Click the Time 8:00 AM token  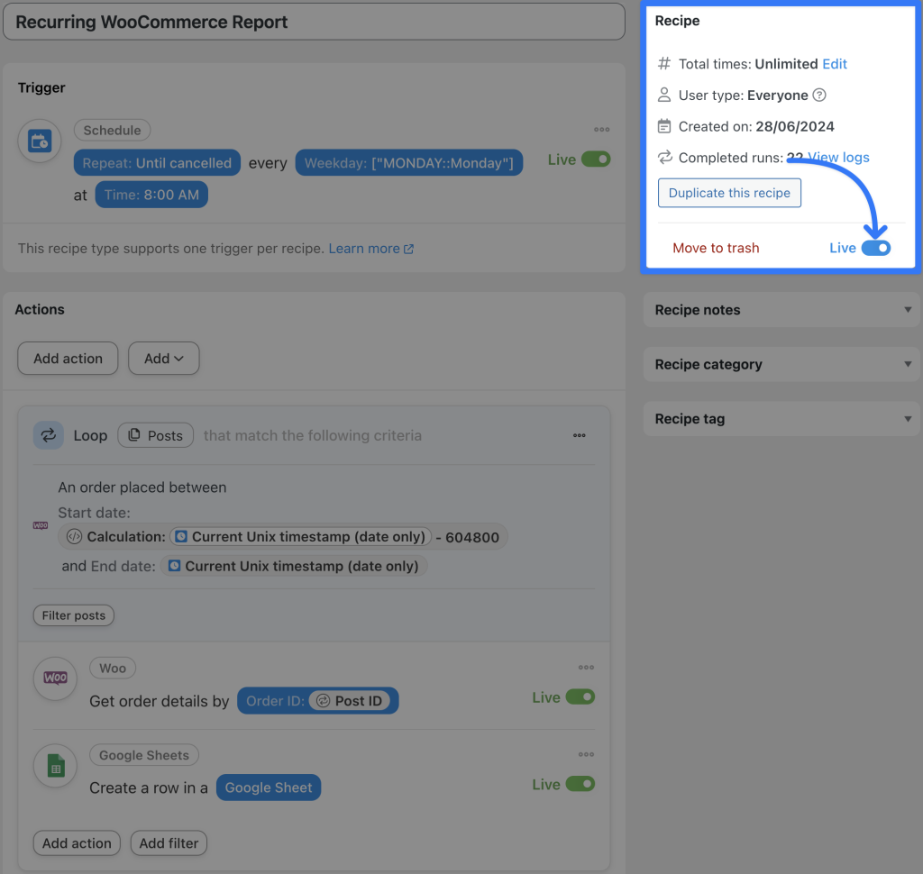pyautogui.click(x=151, y=194)
